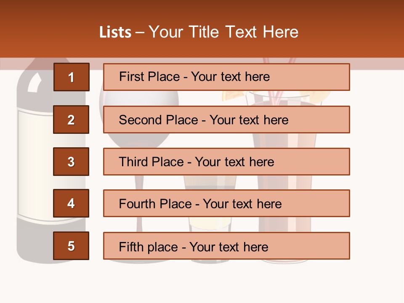Select the number 2 box
404x303 pixels.
point(71,120)
